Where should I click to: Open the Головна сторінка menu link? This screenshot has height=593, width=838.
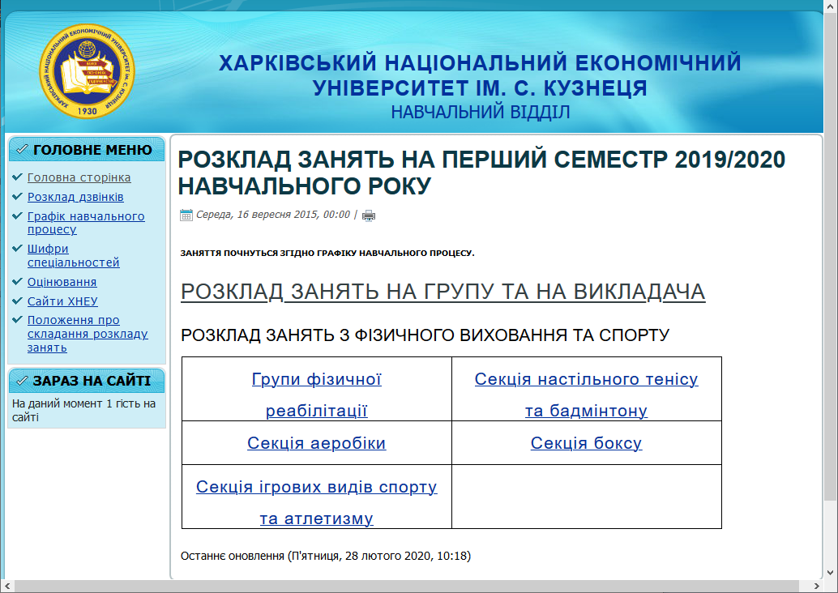pyautogui.click(x=79, y=177)
